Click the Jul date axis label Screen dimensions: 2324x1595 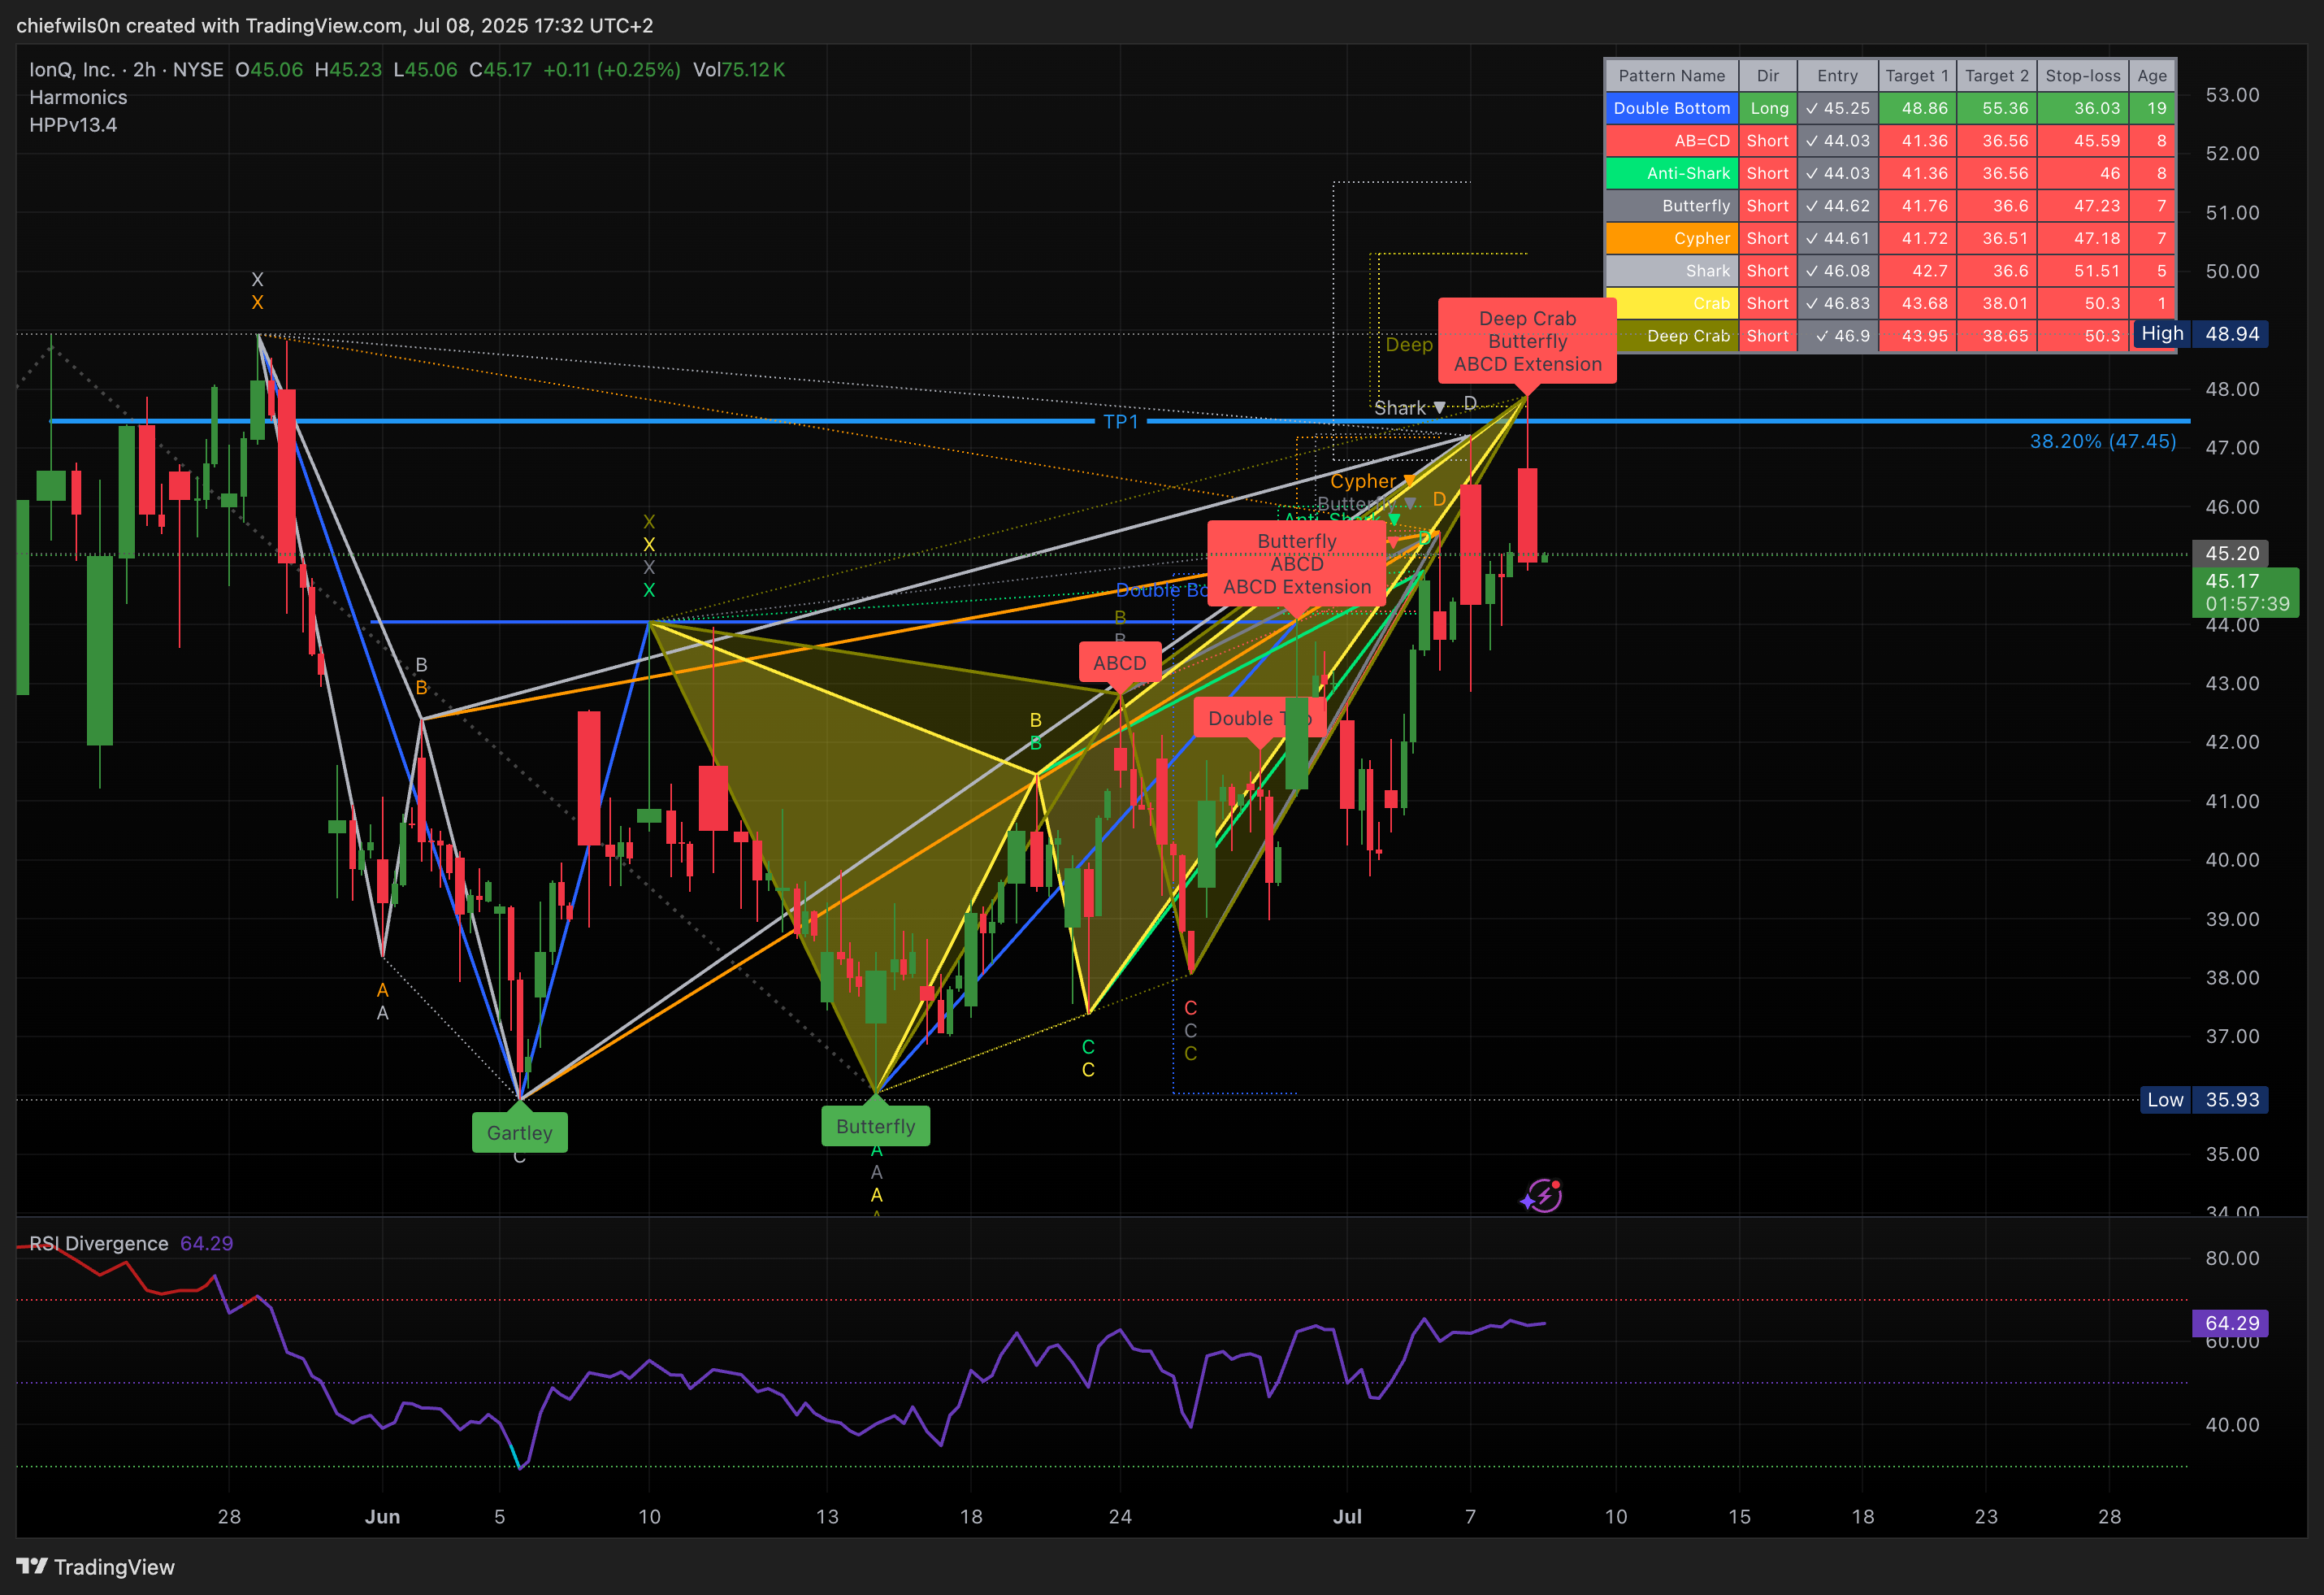pyautogui.click(x=1347, y=1517)
